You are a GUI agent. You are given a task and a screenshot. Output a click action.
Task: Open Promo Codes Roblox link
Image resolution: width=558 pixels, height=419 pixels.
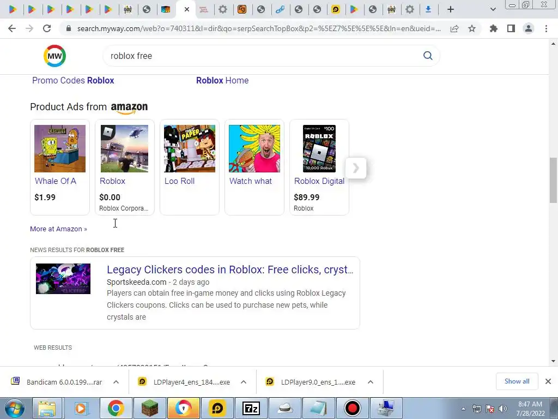pos(73,81)
